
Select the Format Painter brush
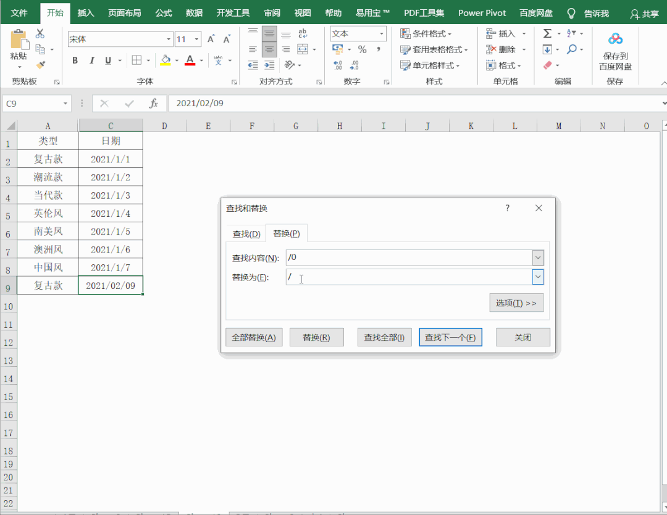tap(41, 64)
